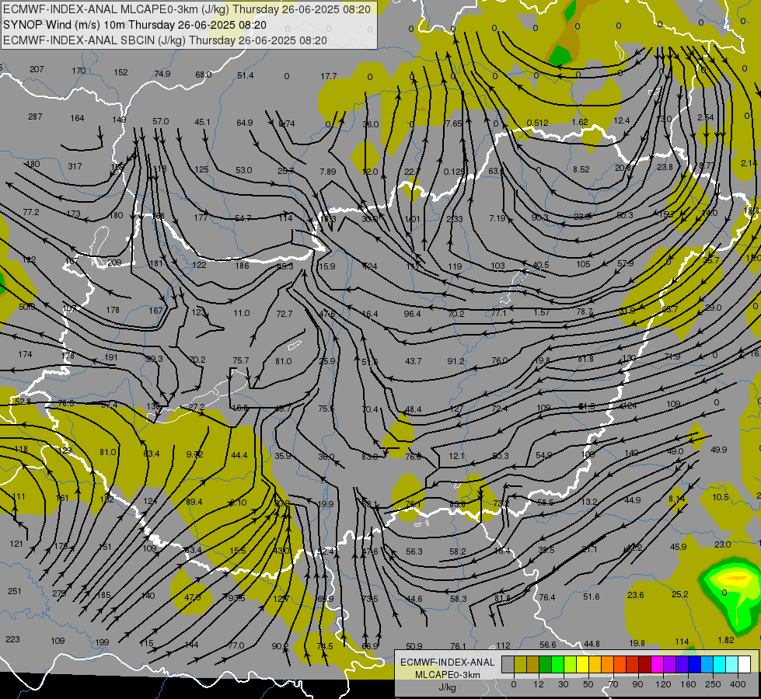761x699 pixels.
Task: Click the map value "51.4"
Action: point(245,75)
